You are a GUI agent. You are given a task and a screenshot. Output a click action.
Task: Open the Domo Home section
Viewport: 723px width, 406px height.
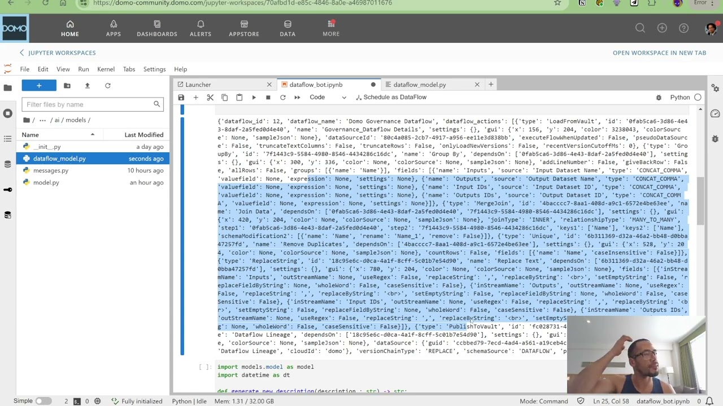(x=70, y=28)
